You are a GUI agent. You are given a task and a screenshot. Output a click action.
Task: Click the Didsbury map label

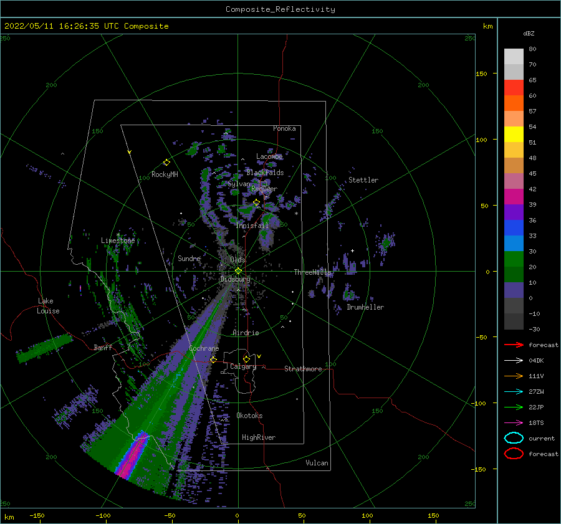click(x=235, y=279)
